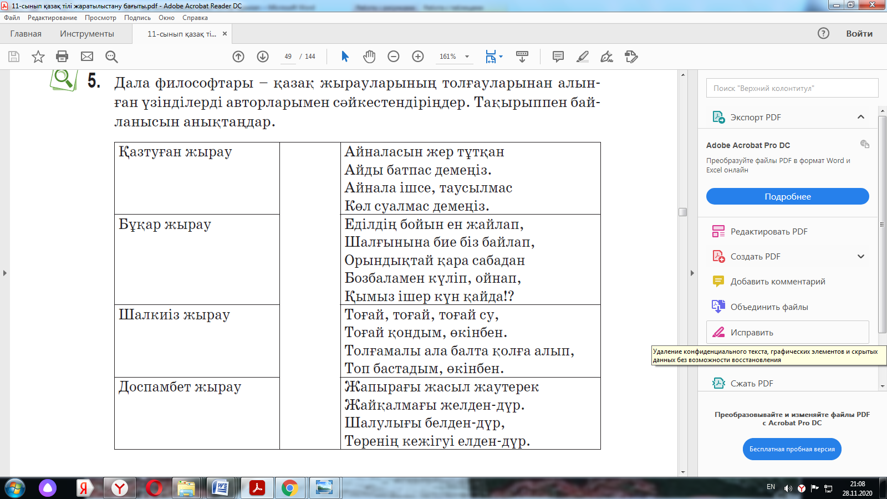Open the zoom level 161% dropdown

467,57
